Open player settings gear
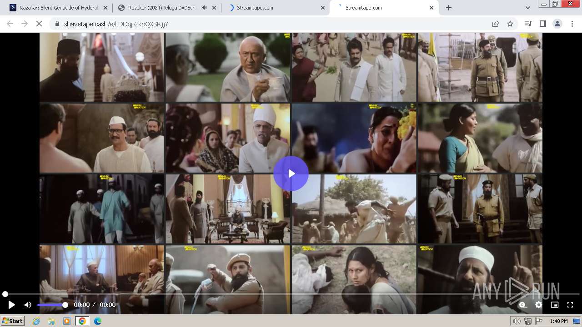The image size is (582, 327). [539, 305]
